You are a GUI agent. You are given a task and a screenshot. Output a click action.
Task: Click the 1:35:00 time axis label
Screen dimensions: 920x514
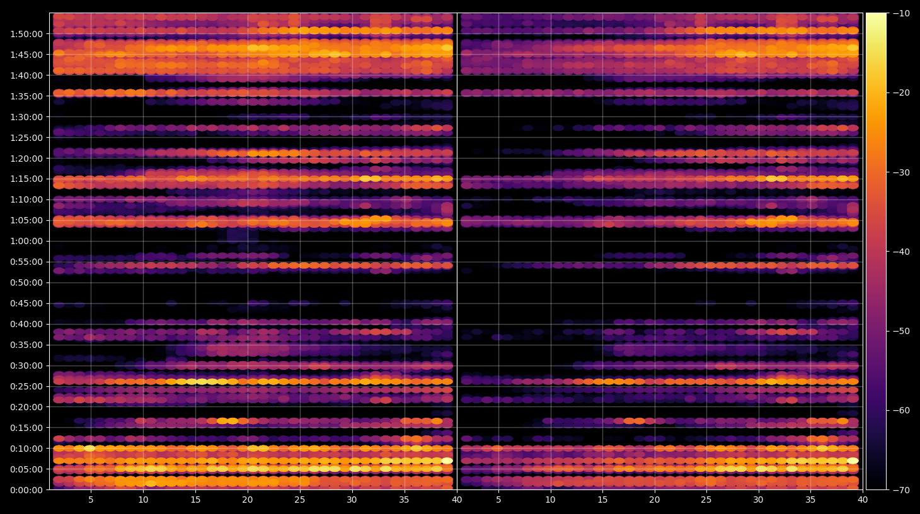[26, 96]
